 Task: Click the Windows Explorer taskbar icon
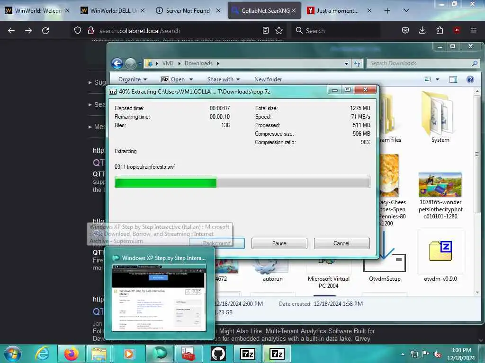tap(99, 354)
